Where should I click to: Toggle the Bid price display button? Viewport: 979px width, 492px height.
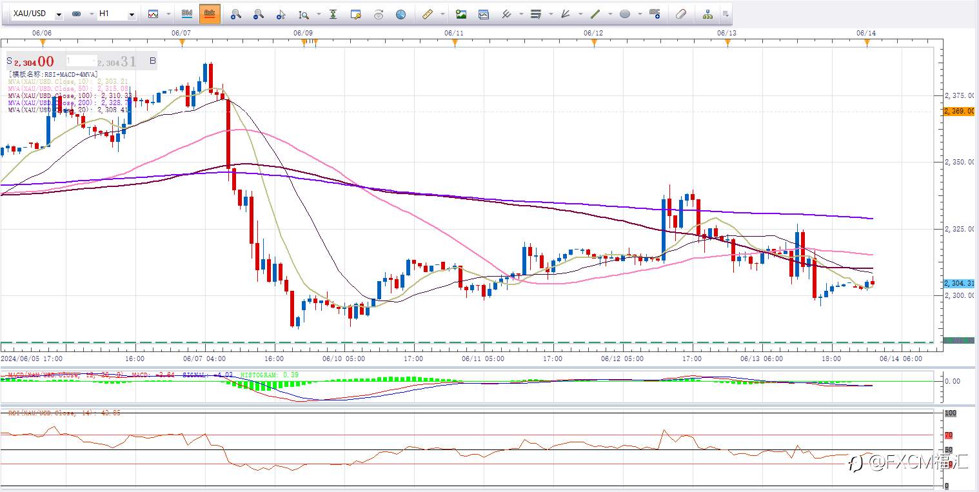click(187, 14)
